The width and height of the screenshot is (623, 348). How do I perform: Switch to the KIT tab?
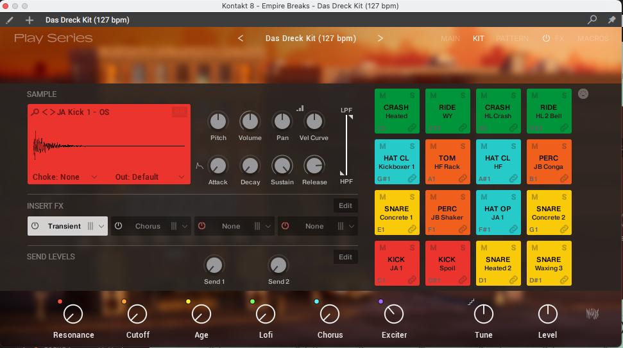479,39
